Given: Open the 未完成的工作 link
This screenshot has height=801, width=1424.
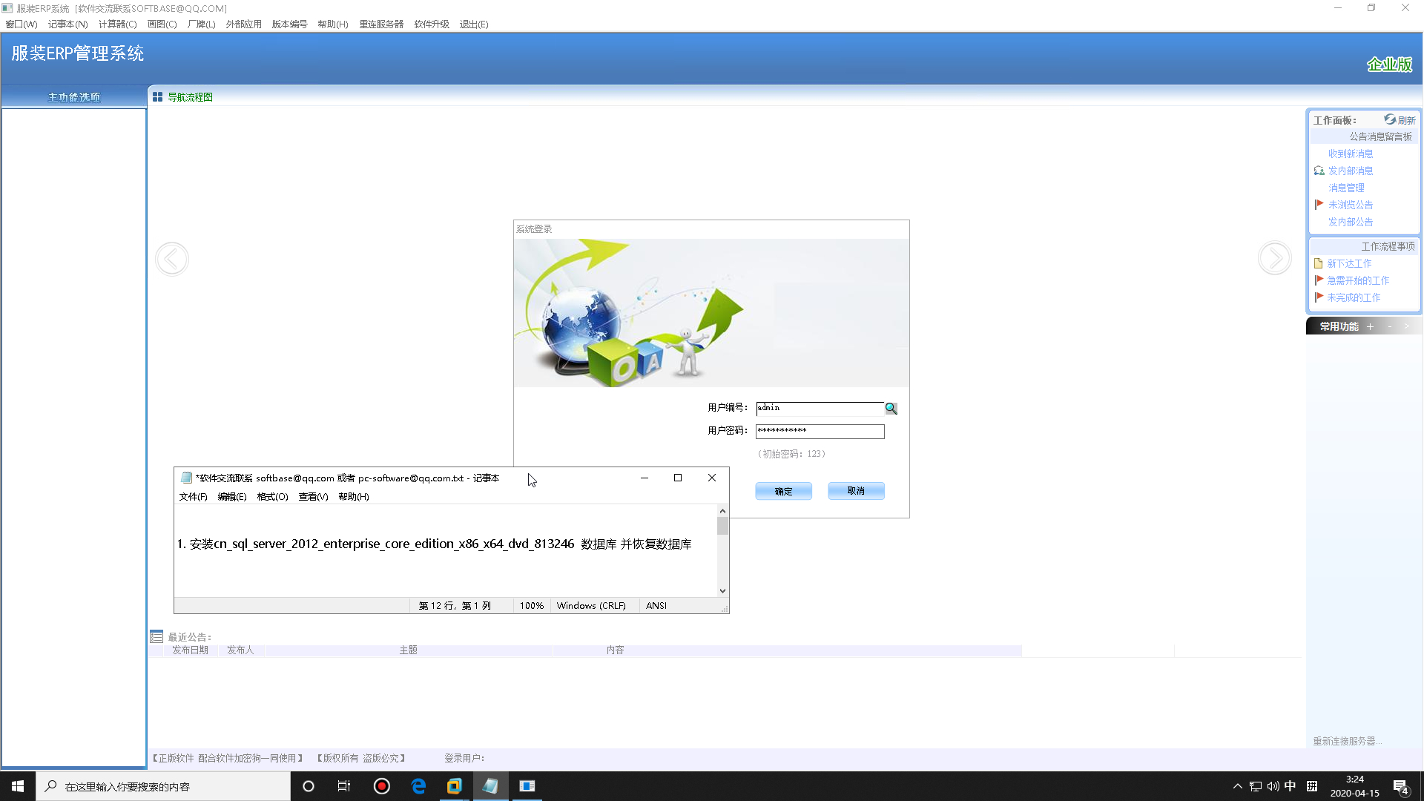Looking at the screenshot, I should pyautogui.click(x=1354, y=297).
